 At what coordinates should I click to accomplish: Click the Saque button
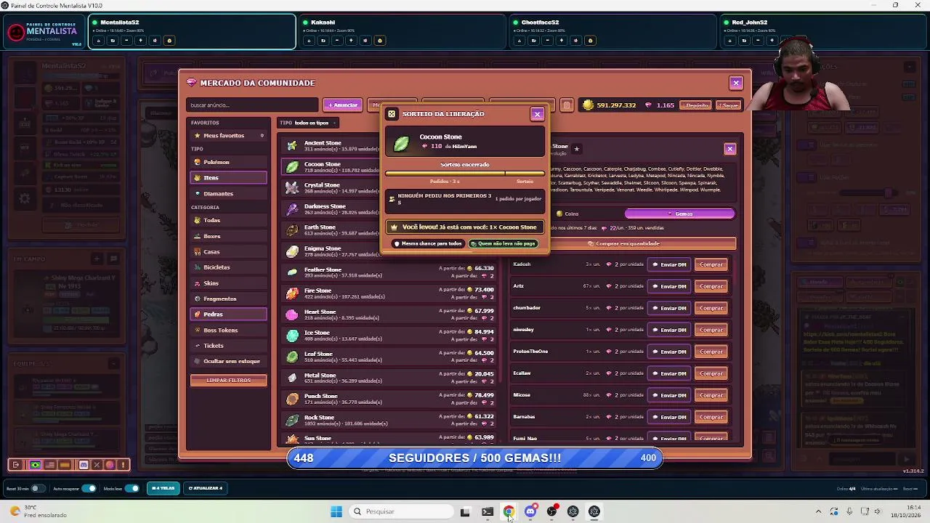(x=729, y=105)
